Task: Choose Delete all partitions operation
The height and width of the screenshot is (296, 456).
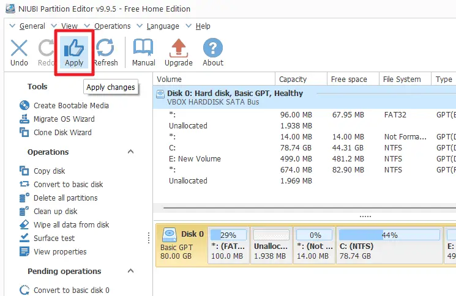Action: 65,198
